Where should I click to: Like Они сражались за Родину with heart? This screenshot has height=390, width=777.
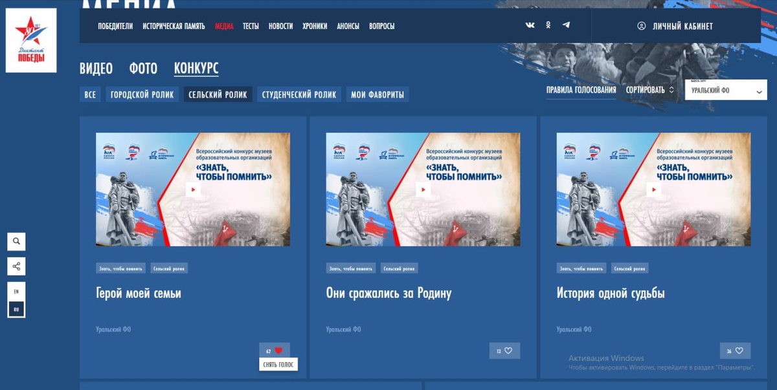point(508,351)
